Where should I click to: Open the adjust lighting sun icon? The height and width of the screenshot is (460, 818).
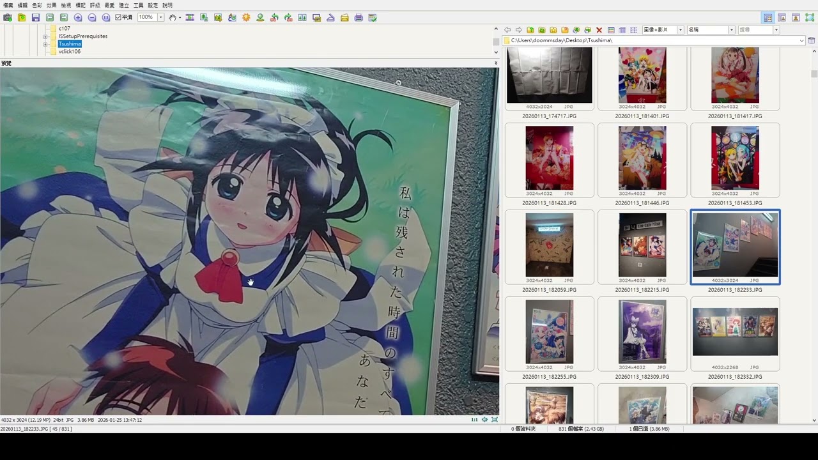(x=246, y=18)
